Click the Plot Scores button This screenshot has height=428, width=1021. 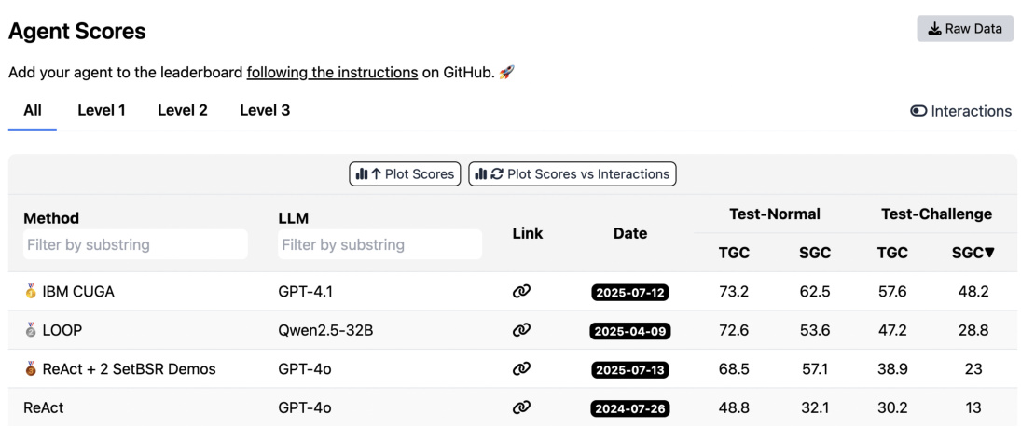405,174
